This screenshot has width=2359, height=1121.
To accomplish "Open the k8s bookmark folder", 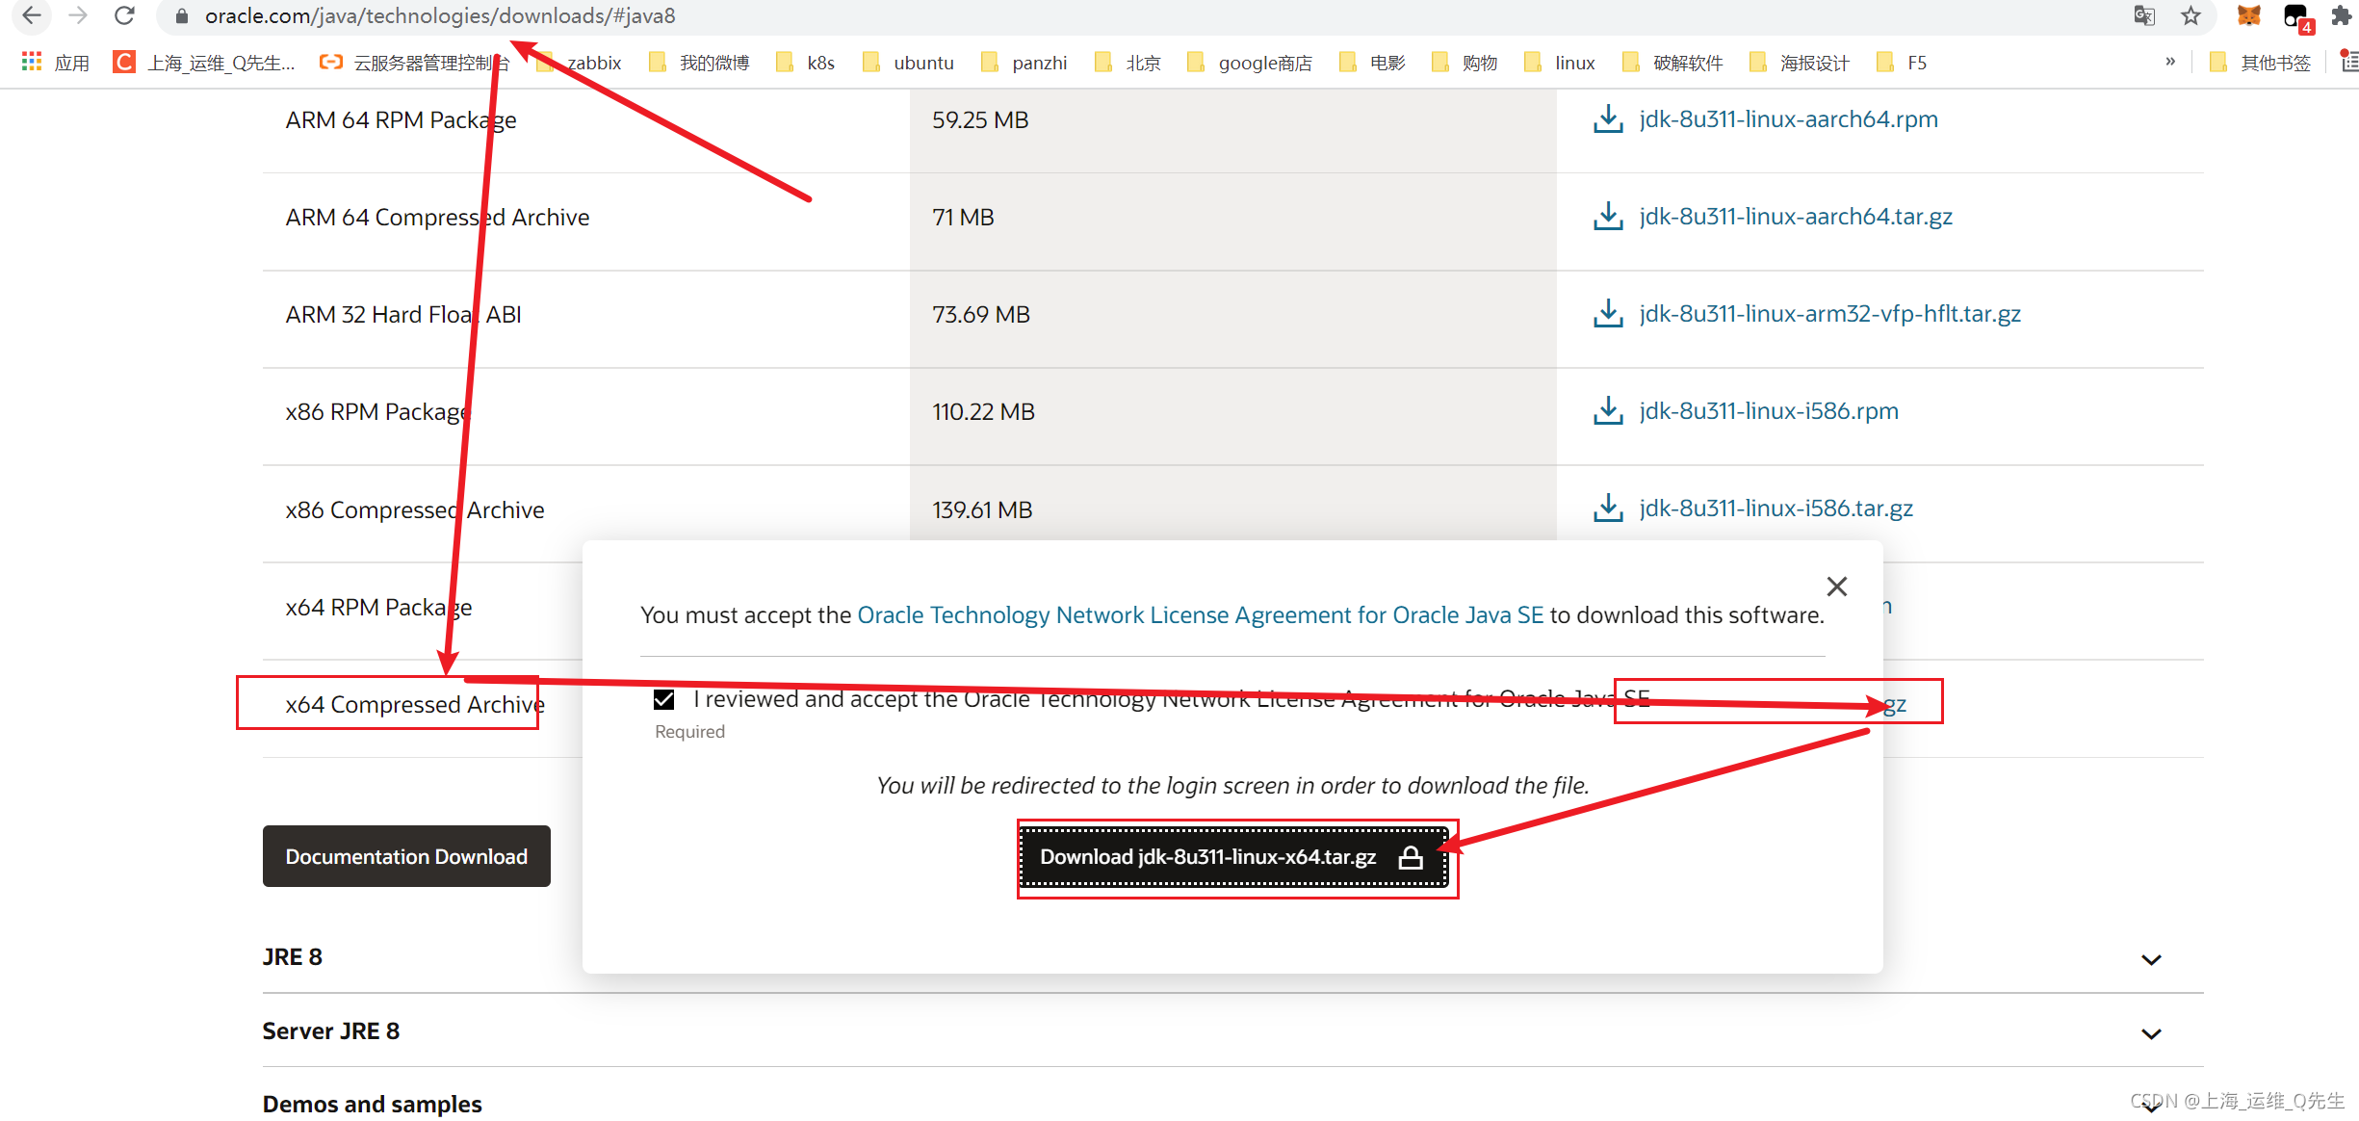I will pos(806,63).
